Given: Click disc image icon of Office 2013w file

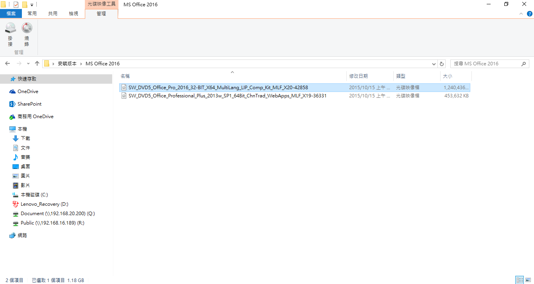Looking at the screenshot, I should (124, 95).
